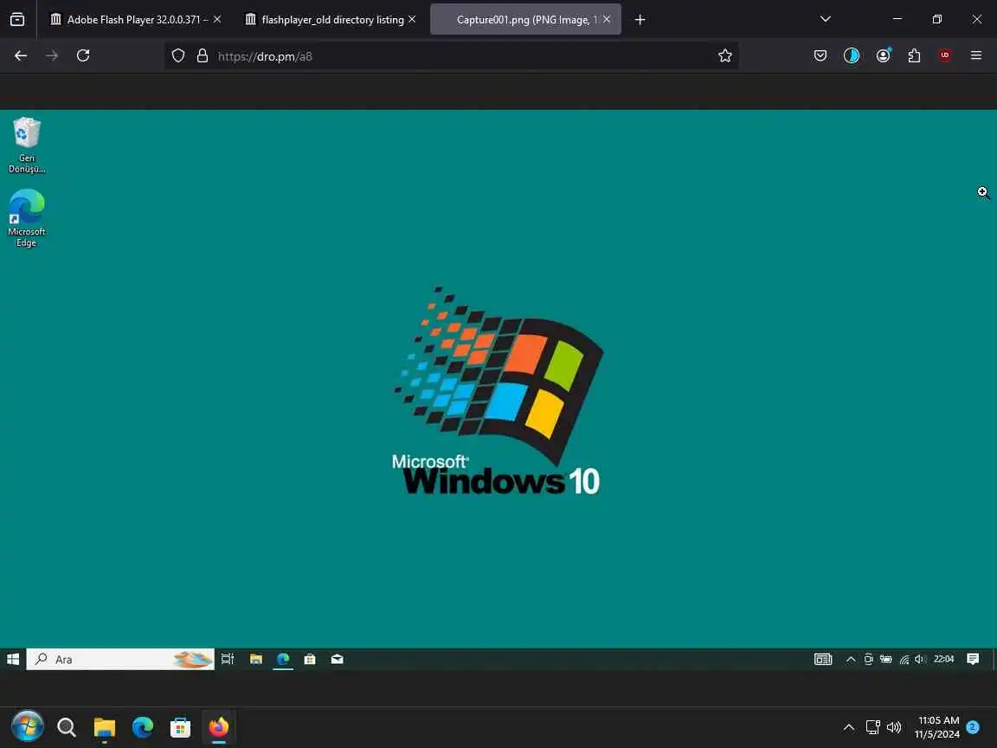
Task: Bookmark this page with star icon
Action: point(725,56)
